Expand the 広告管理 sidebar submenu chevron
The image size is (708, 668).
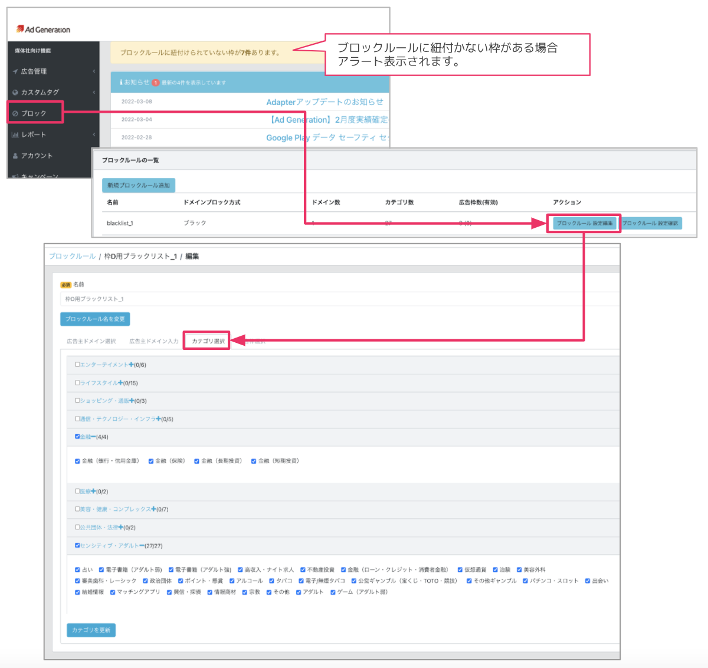click(94, 71)
